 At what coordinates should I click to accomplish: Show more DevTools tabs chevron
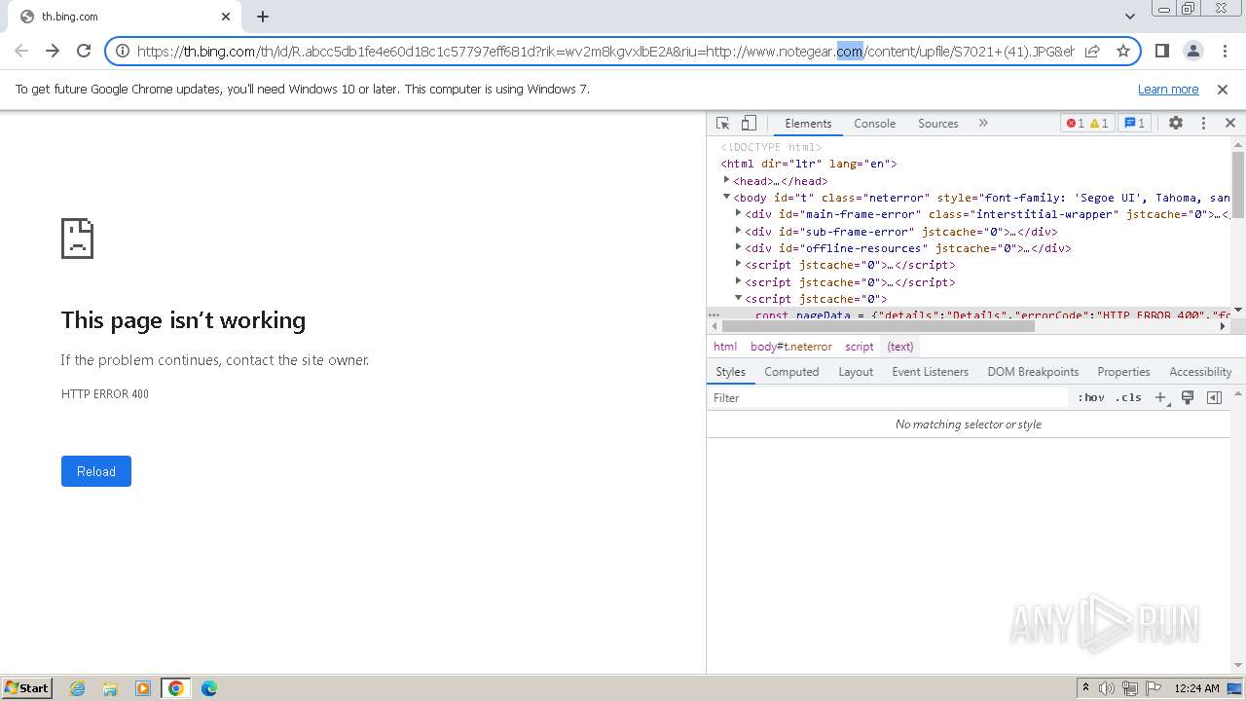[983, 124]
